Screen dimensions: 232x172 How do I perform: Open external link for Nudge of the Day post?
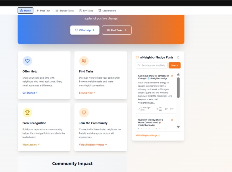(172, 120)
